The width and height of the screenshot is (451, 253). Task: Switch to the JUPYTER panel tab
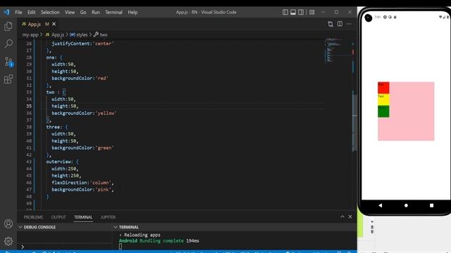point(108,217)
